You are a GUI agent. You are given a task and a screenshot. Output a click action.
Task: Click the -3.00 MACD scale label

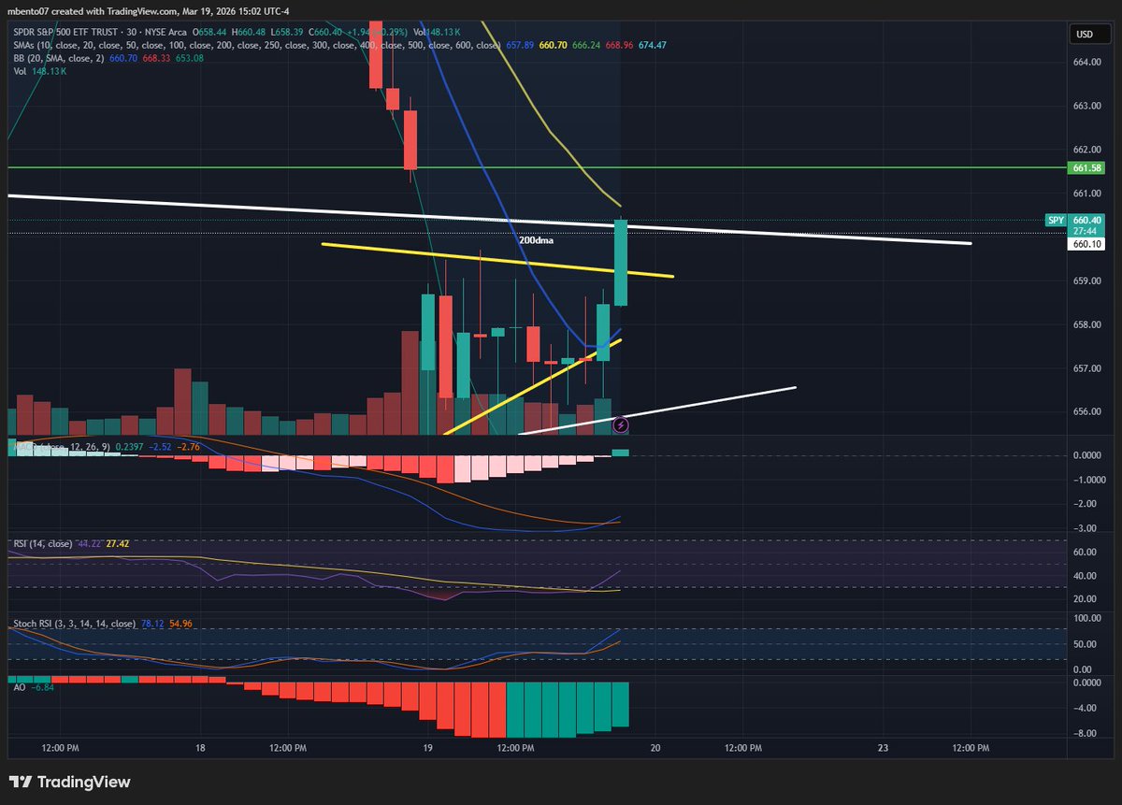point(1086,529)
